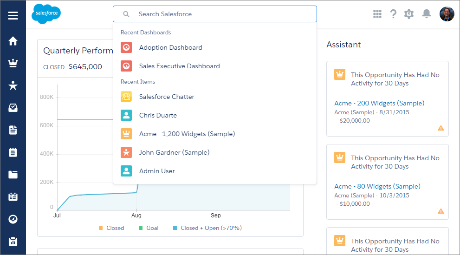Open the calendar events icon in the sidebar
The image size is (460, 255).
point(13,196)
